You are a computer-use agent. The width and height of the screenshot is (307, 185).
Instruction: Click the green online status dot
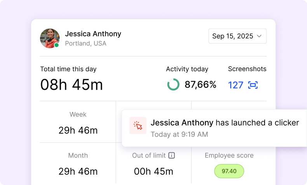pyautogui.click(x=57, y=45)
